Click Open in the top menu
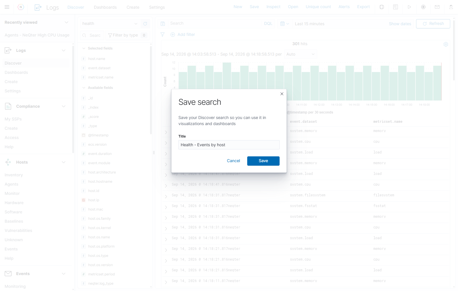Image resolution: width=458 pixels, height=291 pixels. tap(293, 7)
